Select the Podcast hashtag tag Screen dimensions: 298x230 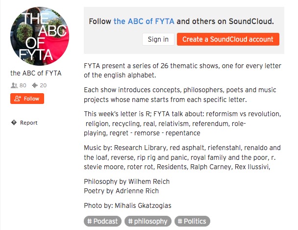point(102,221)
